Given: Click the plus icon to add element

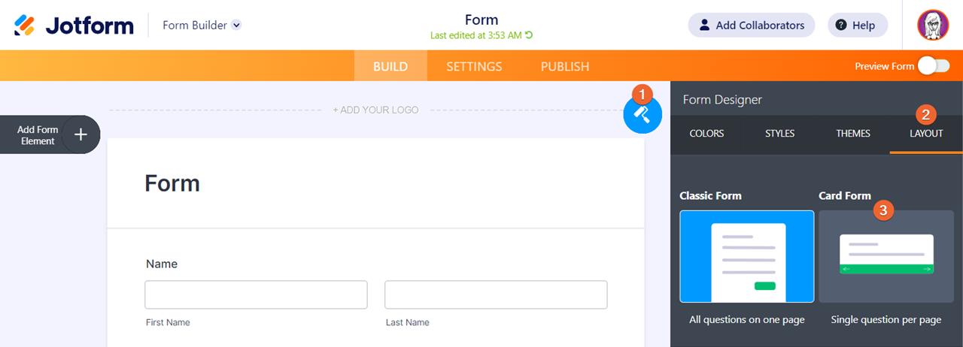Looking at the screenshot, I should (81, 134).
